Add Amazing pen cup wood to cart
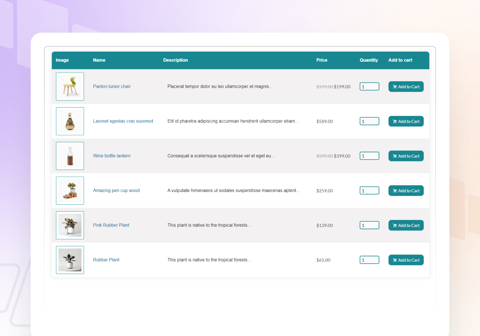Image resolution: width=480 pixels, height=336 pixels. click(x=406, y=191)
